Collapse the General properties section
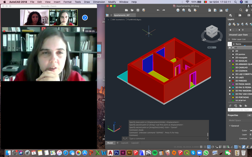This screenshot has width=252, height=157. 230,126
